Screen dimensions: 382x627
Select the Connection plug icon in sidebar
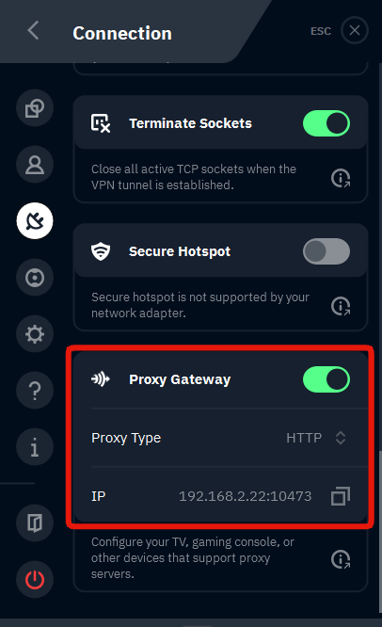pyautogui.click(x=35, y=220)
